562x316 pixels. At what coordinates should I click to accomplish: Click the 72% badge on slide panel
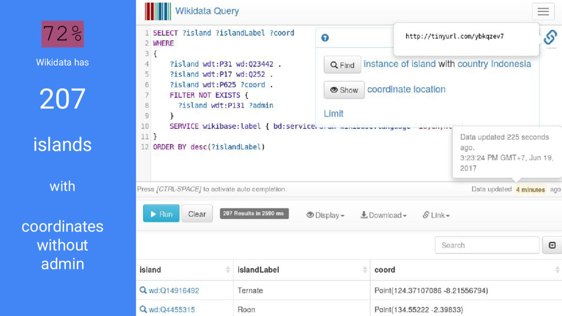[x=63, y=34]
